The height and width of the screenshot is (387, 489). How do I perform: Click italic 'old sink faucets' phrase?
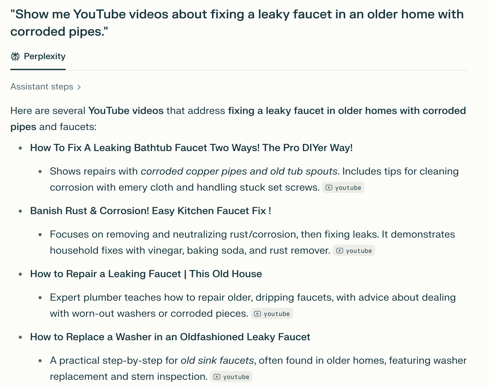tap(217, 361)
